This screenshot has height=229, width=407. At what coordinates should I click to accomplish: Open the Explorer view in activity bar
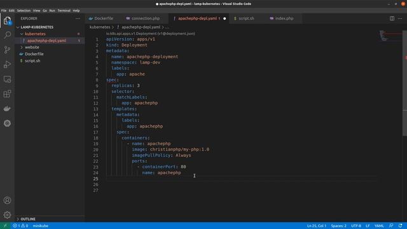point(7,20)
